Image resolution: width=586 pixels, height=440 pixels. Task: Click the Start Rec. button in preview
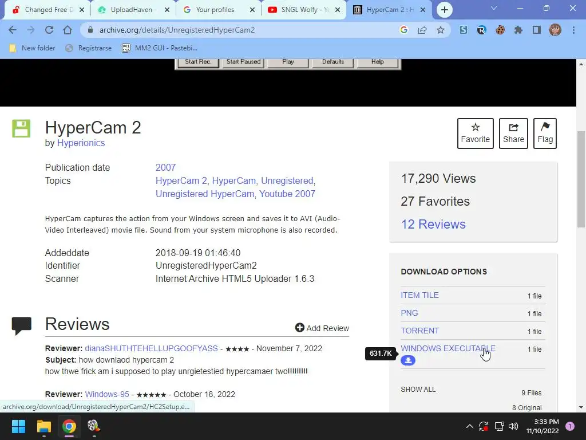coord(198,62)
